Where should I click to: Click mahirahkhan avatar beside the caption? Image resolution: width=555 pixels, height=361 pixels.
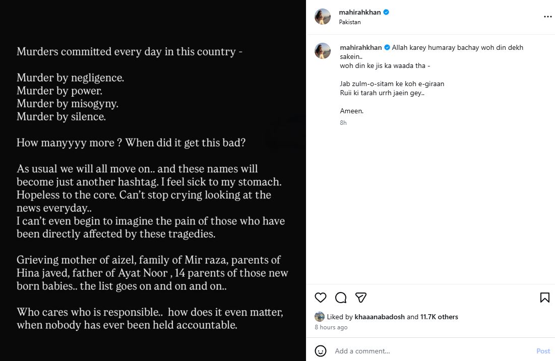323,51
